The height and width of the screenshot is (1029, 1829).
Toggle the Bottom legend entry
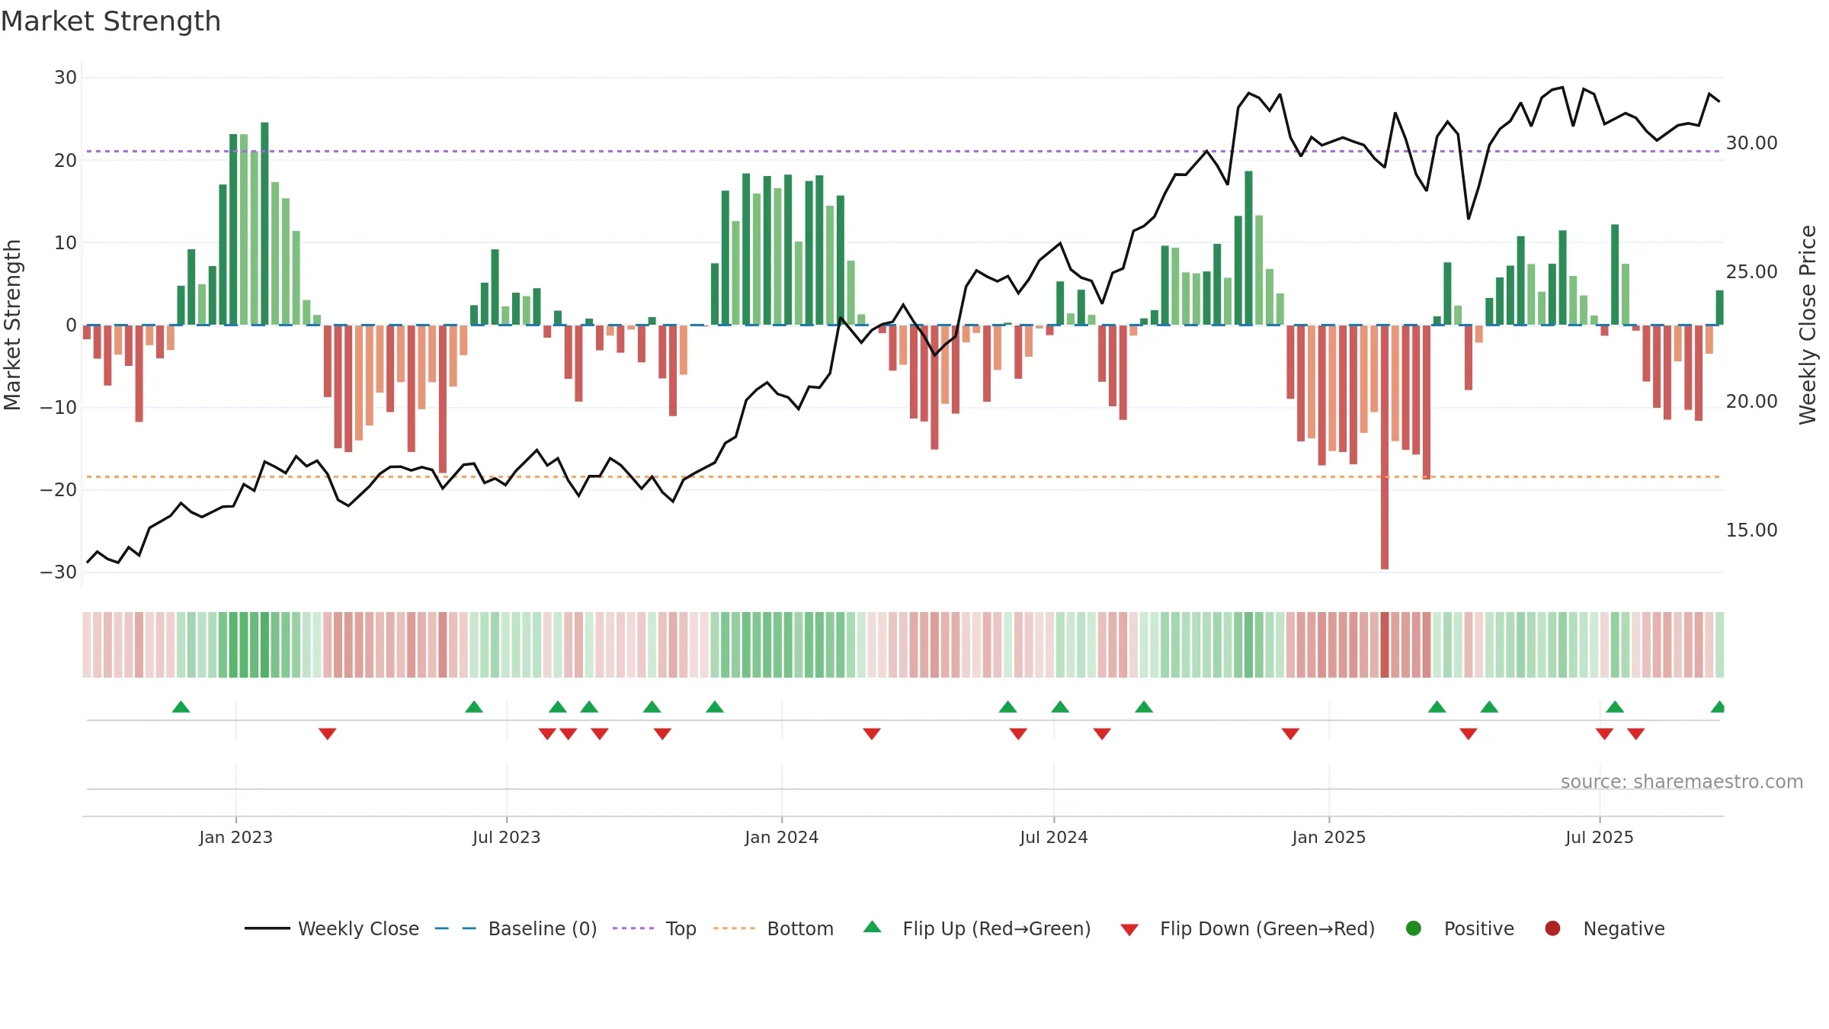click(774, 928)
